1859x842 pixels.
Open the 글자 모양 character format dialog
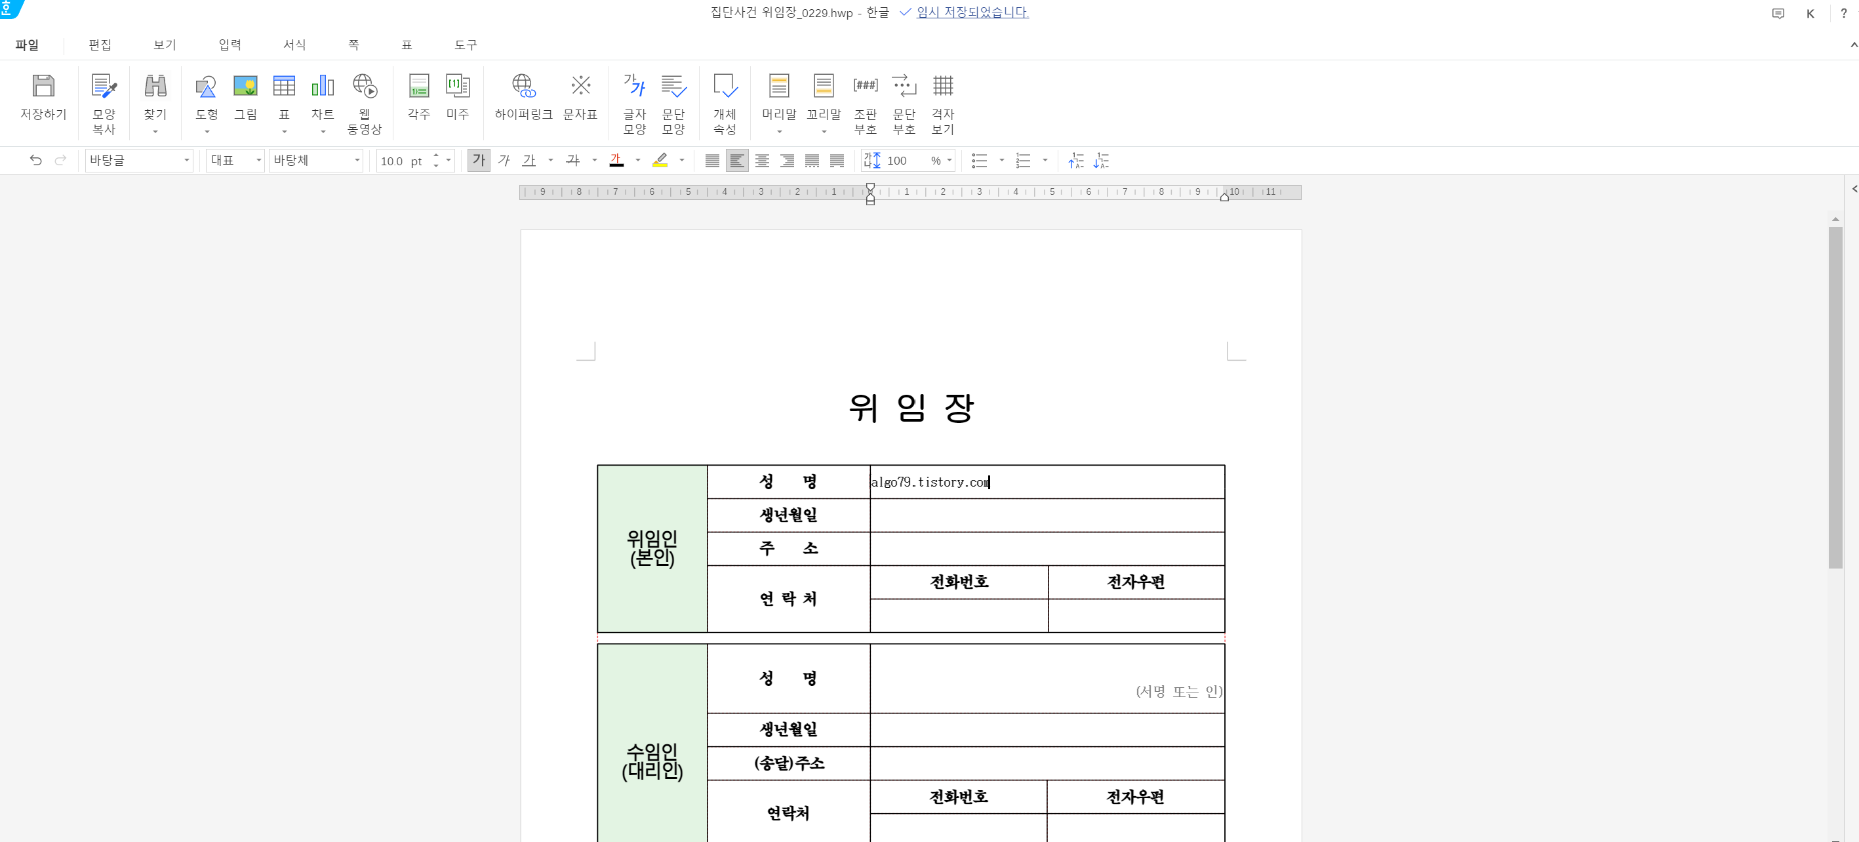point(634,87)
